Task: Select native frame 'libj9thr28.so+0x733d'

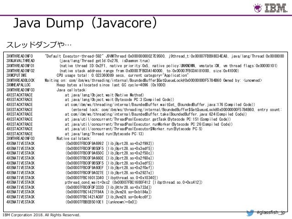Action: click(109, 187)
